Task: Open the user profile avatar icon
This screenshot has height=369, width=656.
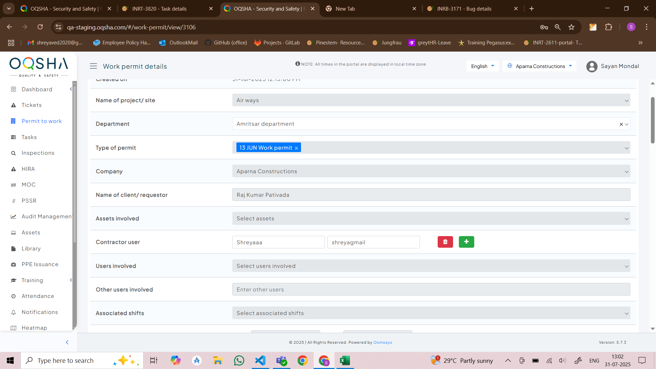Action: 592,66
